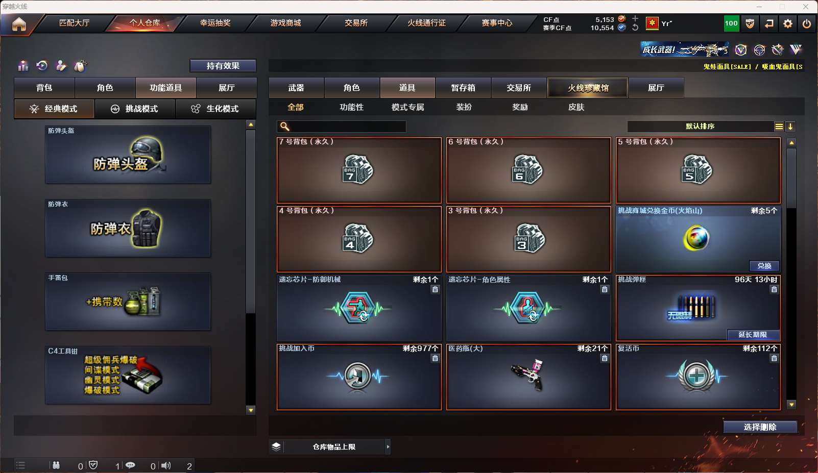
Task: Go to the home lobby icon
Action: [x=19, y=24]
